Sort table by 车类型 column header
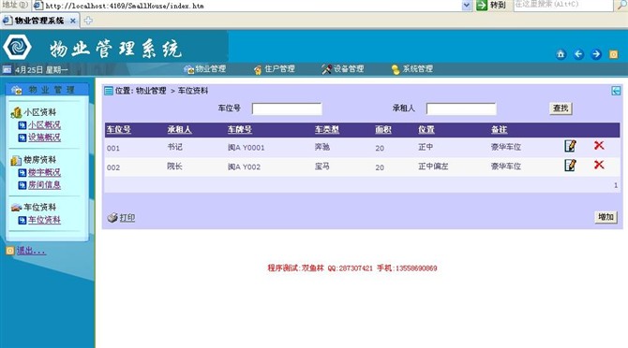Viewport: 628px width, 348px height. tap(327, 129)
